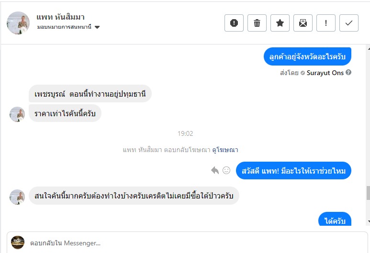Expand the มอบหมายการสนทนานี้ assignment dropdown
The width and height of the screenshot is (370, 253).
click(x=97, y=27)
